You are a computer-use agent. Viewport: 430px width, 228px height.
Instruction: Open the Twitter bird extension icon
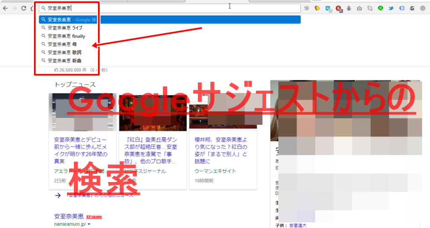391,8
